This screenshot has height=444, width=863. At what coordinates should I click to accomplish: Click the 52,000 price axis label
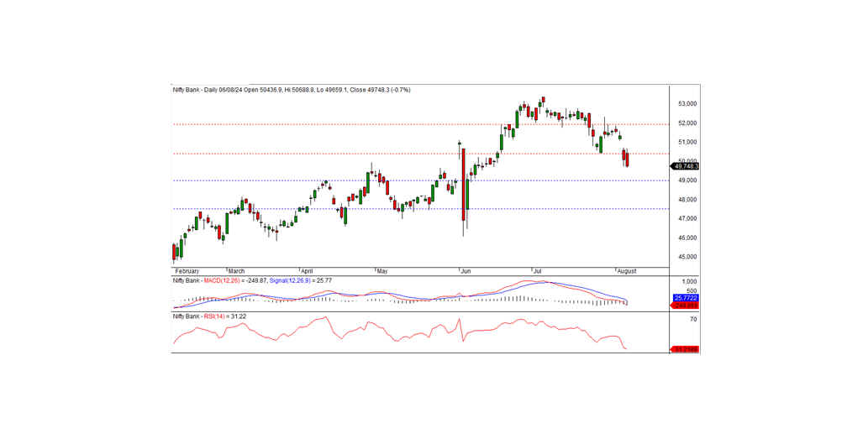coord(688,123)
